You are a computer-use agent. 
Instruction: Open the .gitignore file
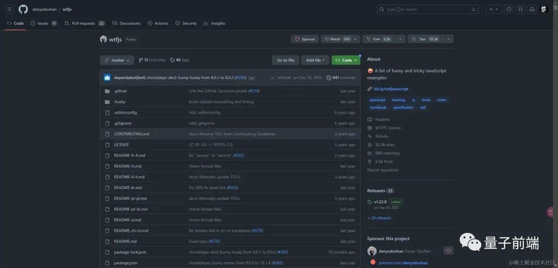pyautogui.click(x=122, y=123)
